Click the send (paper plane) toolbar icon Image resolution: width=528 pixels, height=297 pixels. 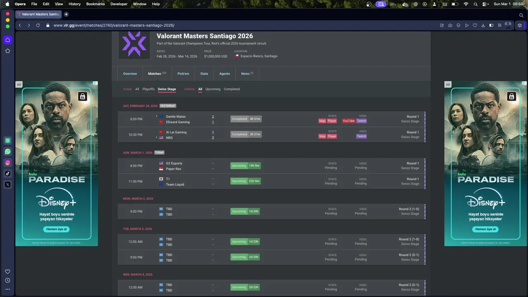tap(467, 25)
